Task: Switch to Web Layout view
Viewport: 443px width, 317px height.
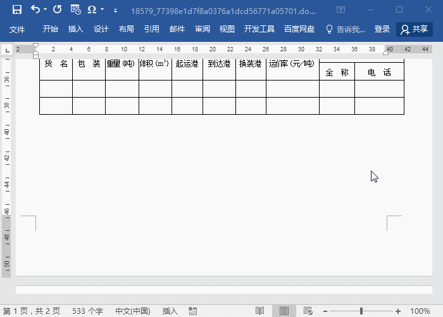Action: 308,311
